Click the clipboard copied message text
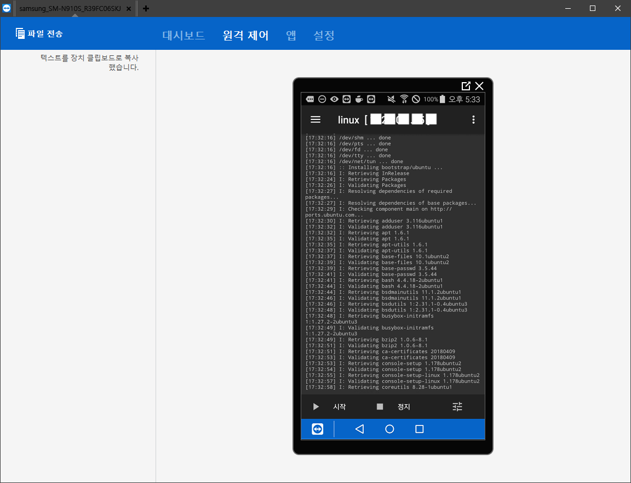 point(89,62)
